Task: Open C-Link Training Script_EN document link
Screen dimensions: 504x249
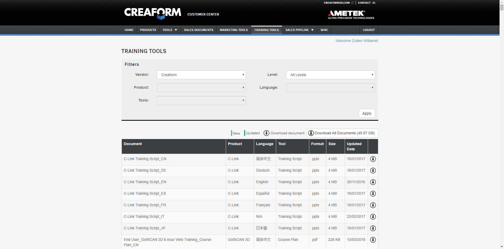Action: [145, 182]
